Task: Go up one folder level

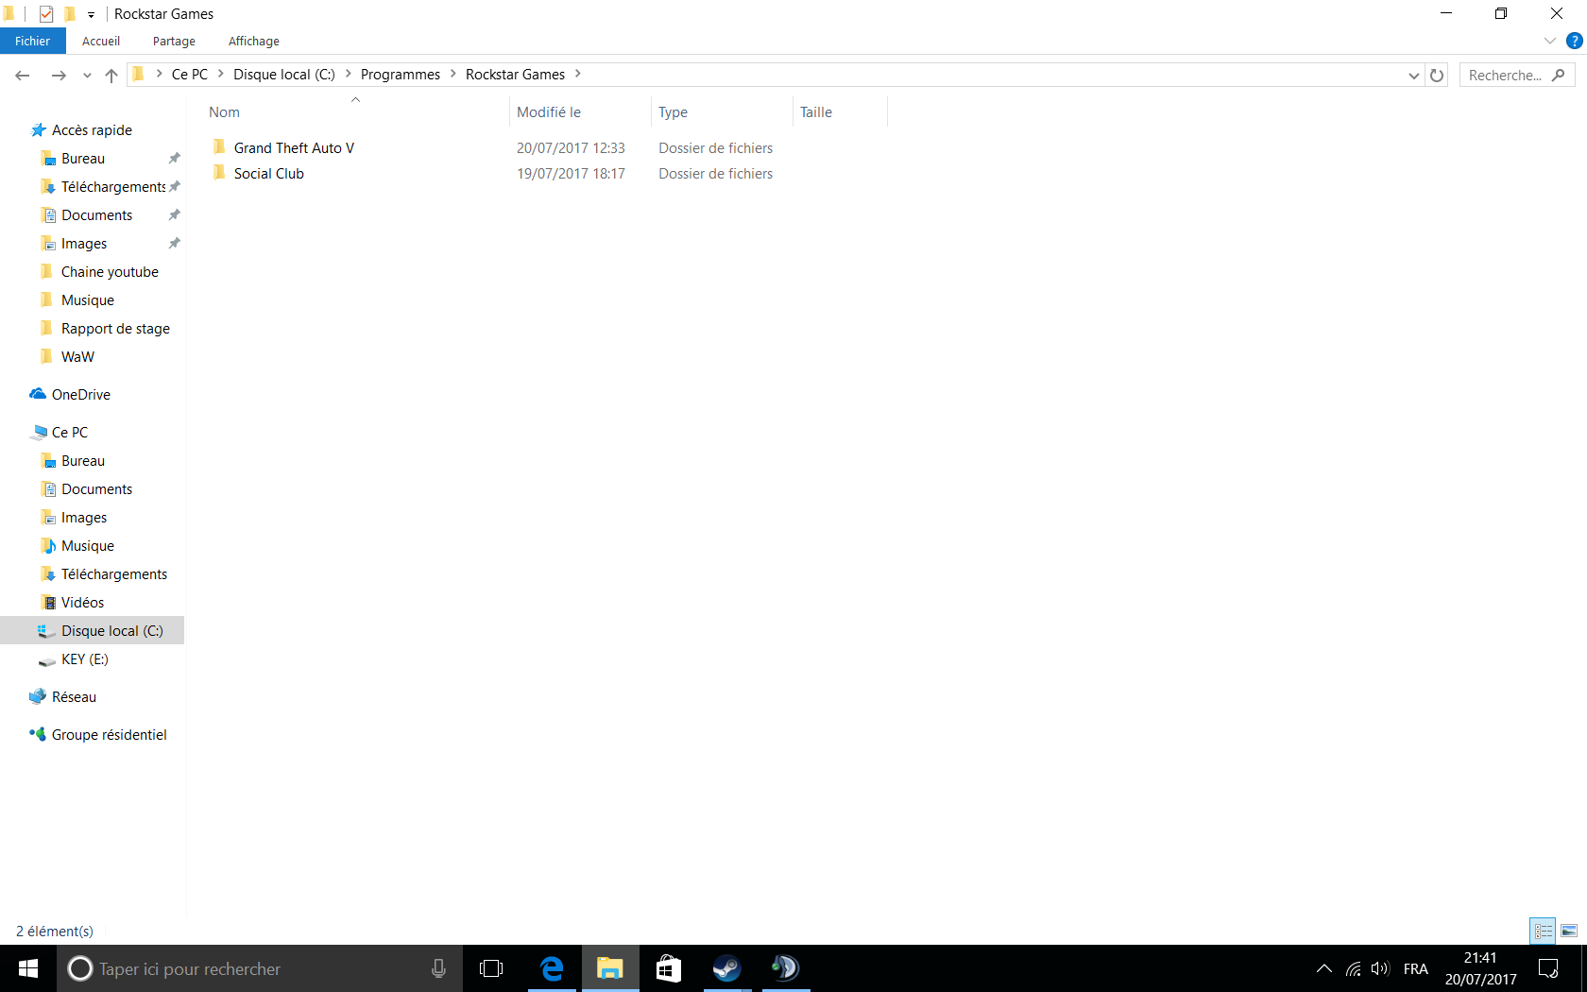Action: pos(111,76)
